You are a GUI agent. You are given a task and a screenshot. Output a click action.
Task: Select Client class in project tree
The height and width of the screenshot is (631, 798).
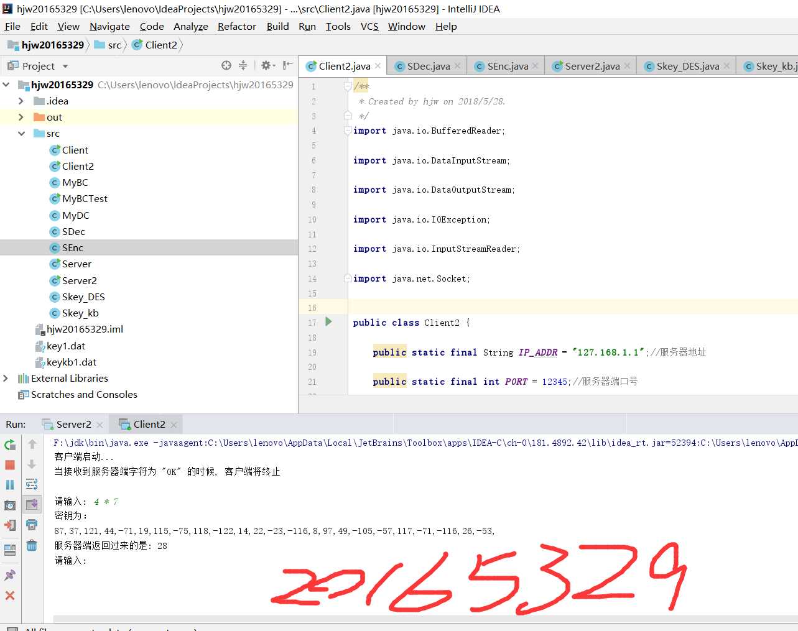click(x=69, y=150)
